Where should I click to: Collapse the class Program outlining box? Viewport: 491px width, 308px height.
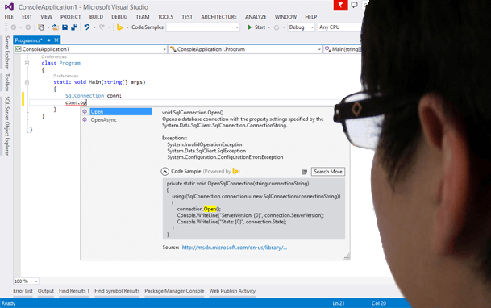(27, 63)
